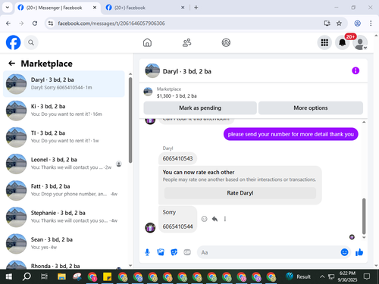Attach a photo with the image icon
The width and height of the screenshot is (379, 284).
161,252
